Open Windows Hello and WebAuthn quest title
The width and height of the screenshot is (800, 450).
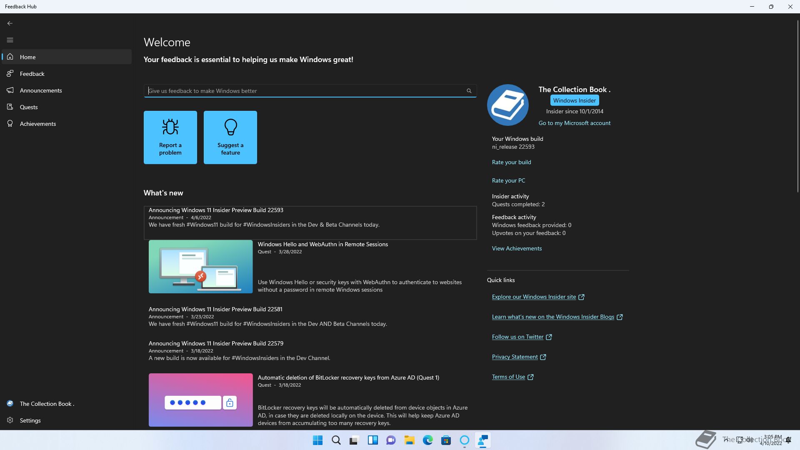[x=323, y=245]
